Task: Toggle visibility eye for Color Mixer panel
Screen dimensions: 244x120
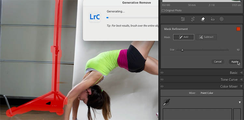Action: [162, 86]
